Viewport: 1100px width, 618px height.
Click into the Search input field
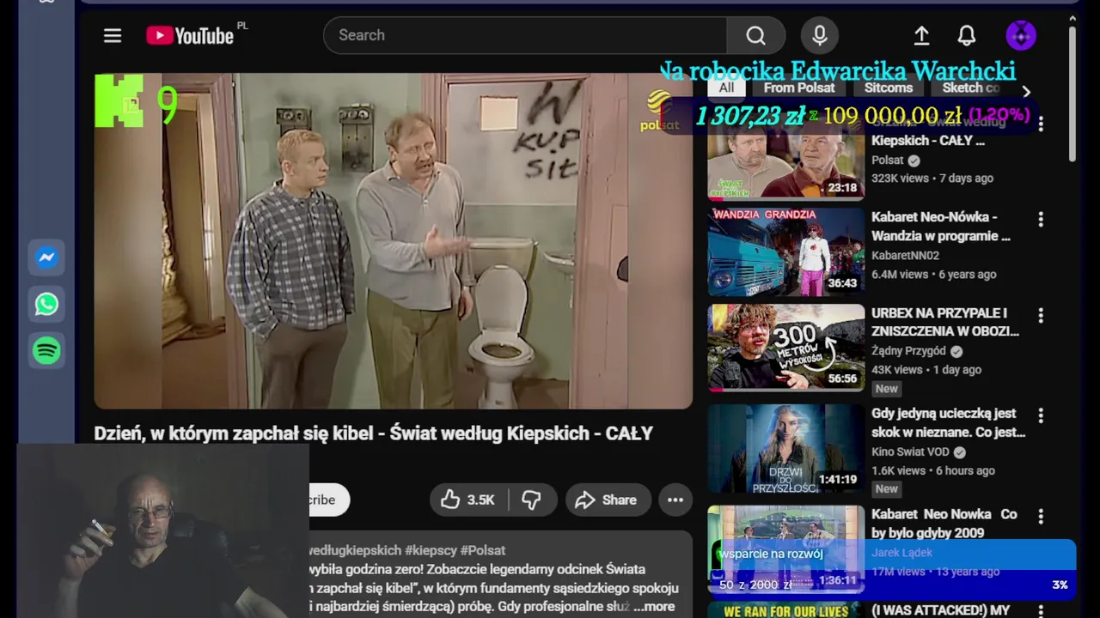coord(525,35)
